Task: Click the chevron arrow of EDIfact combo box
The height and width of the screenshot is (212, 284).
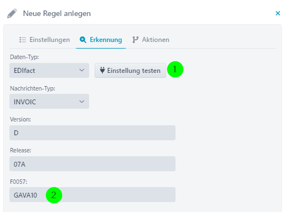Action: pos(82,70)
